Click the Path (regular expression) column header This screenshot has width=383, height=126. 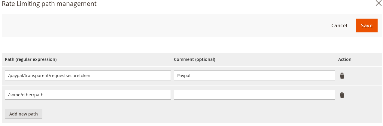[31, 59]
